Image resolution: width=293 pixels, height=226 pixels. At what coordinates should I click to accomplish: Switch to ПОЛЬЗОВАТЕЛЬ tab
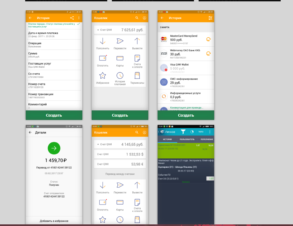[x=187, y=139]
